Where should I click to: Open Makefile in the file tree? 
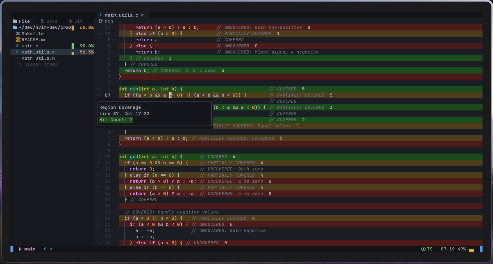32,34
